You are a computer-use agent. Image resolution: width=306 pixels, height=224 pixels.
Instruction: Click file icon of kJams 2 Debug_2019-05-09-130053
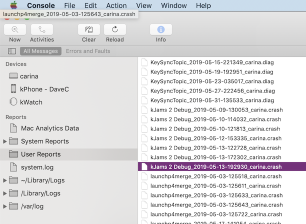tap(144, 109)
